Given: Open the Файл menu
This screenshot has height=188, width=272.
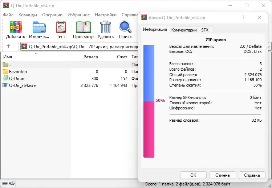Looking at the screenshot, I should pyautogui.click(x=8, y=15).
